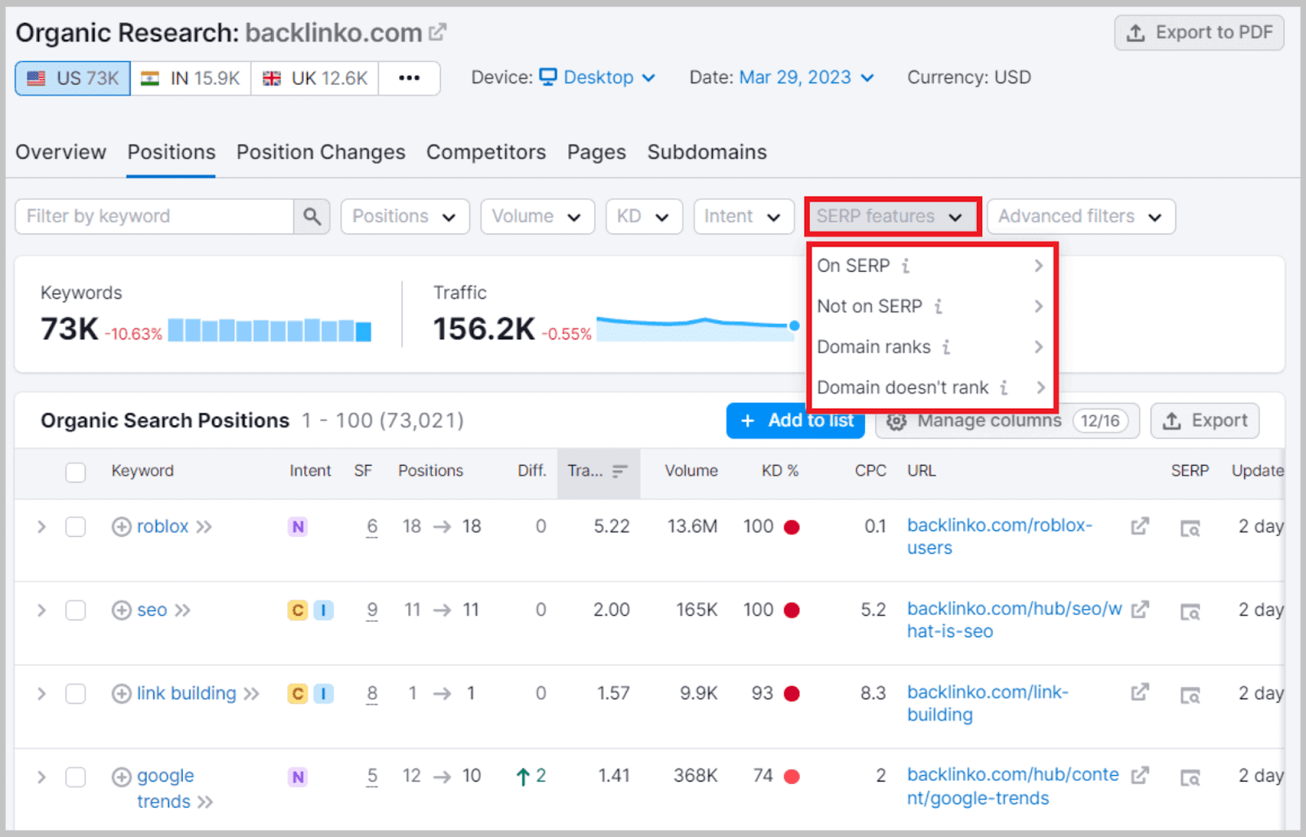Screen dimensions: 1306x837
Task: Click the plus icon next to link building
Action: [122, 693]
